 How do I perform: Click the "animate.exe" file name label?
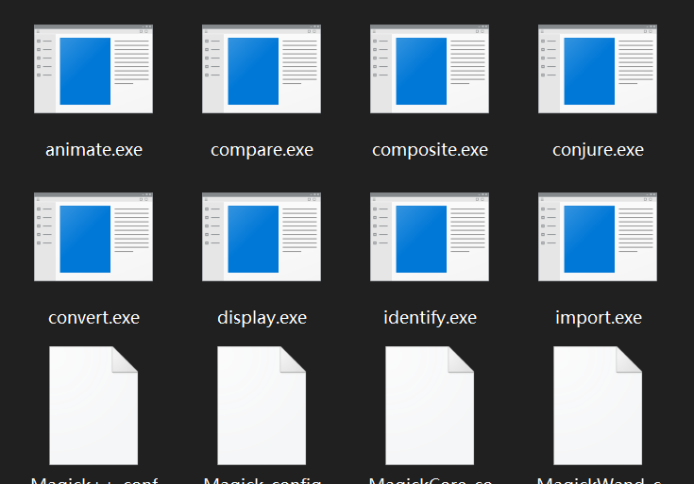coord(93,150)
